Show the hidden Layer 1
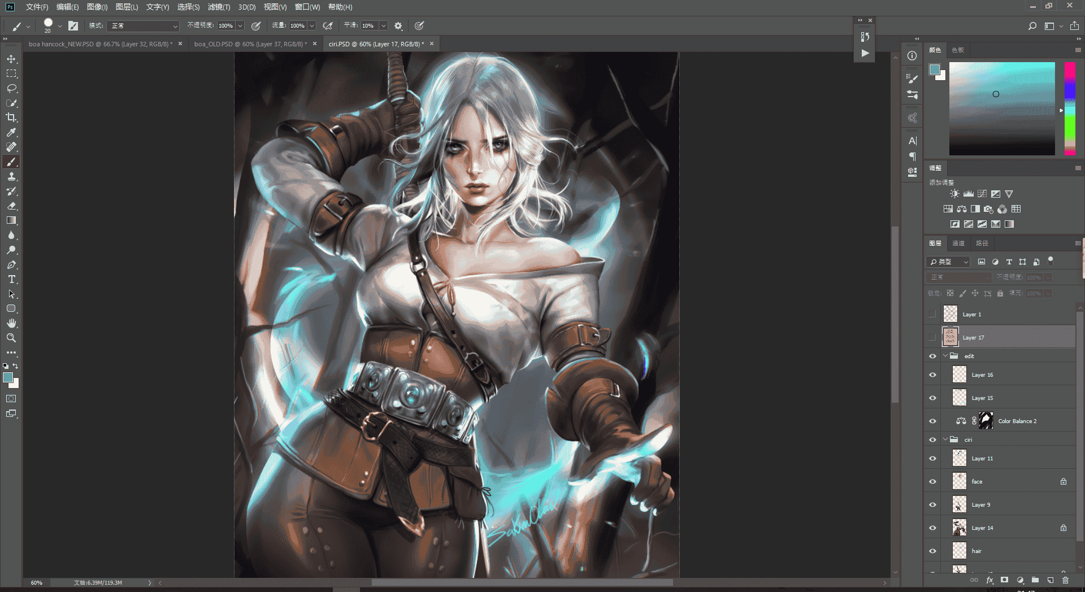 932,314
